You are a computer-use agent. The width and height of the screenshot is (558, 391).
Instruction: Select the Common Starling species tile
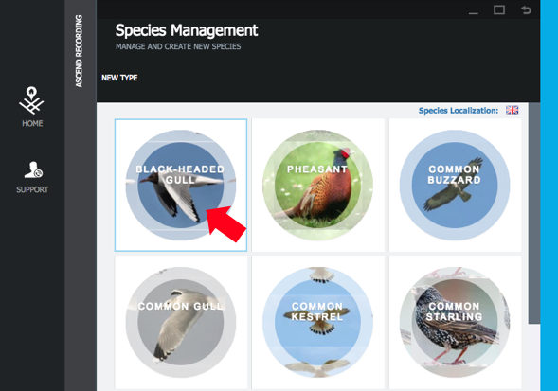coord(455,322)
